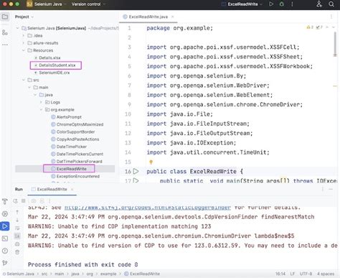Clear console output with trash icon

pos(17,252)
